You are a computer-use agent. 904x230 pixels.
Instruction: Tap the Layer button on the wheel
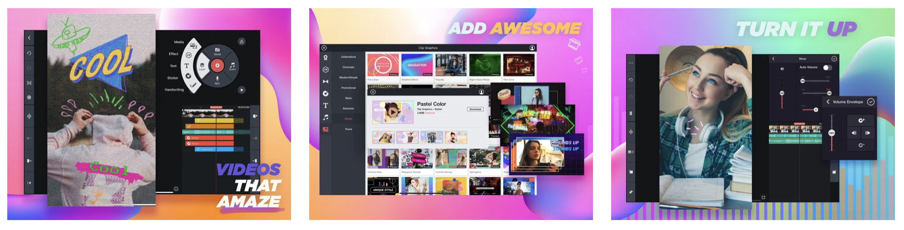click(202, 66)
